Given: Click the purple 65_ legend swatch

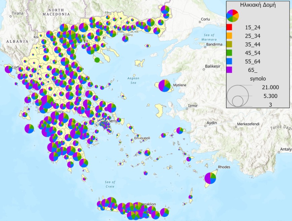Looking at the screenshot, I should (229, 70).
